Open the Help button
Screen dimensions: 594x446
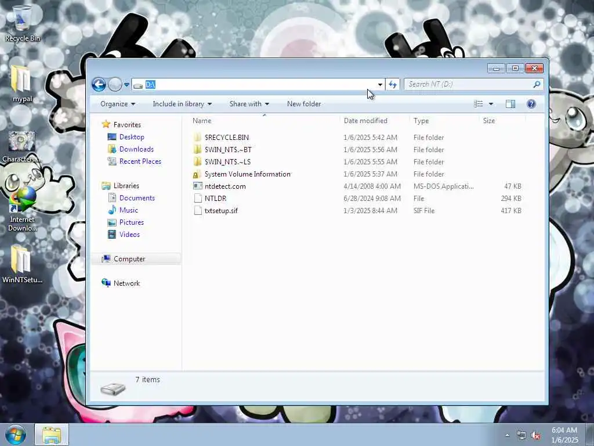click(x=531, y=104)
